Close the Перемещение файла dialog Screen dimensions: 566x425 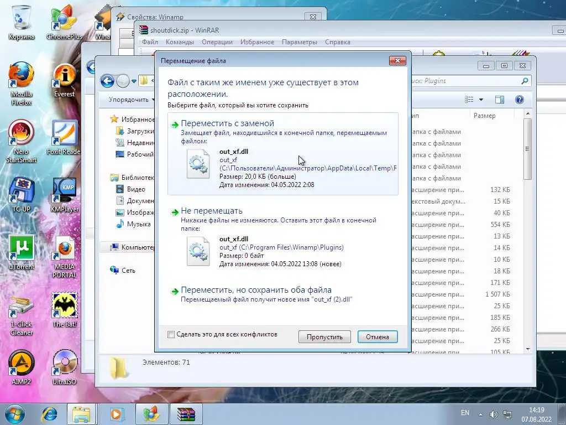click(x=397, y=61)
